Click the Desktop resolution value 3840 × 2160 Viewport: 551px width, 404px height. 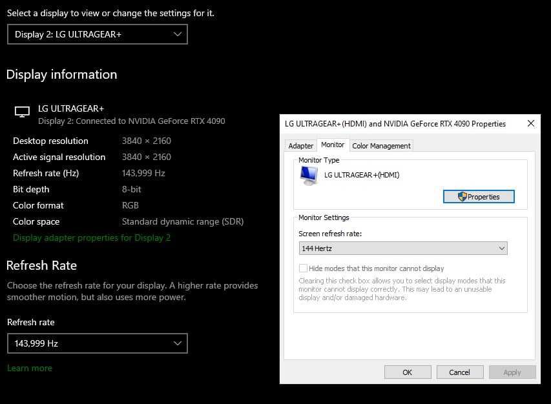point(147,141)
